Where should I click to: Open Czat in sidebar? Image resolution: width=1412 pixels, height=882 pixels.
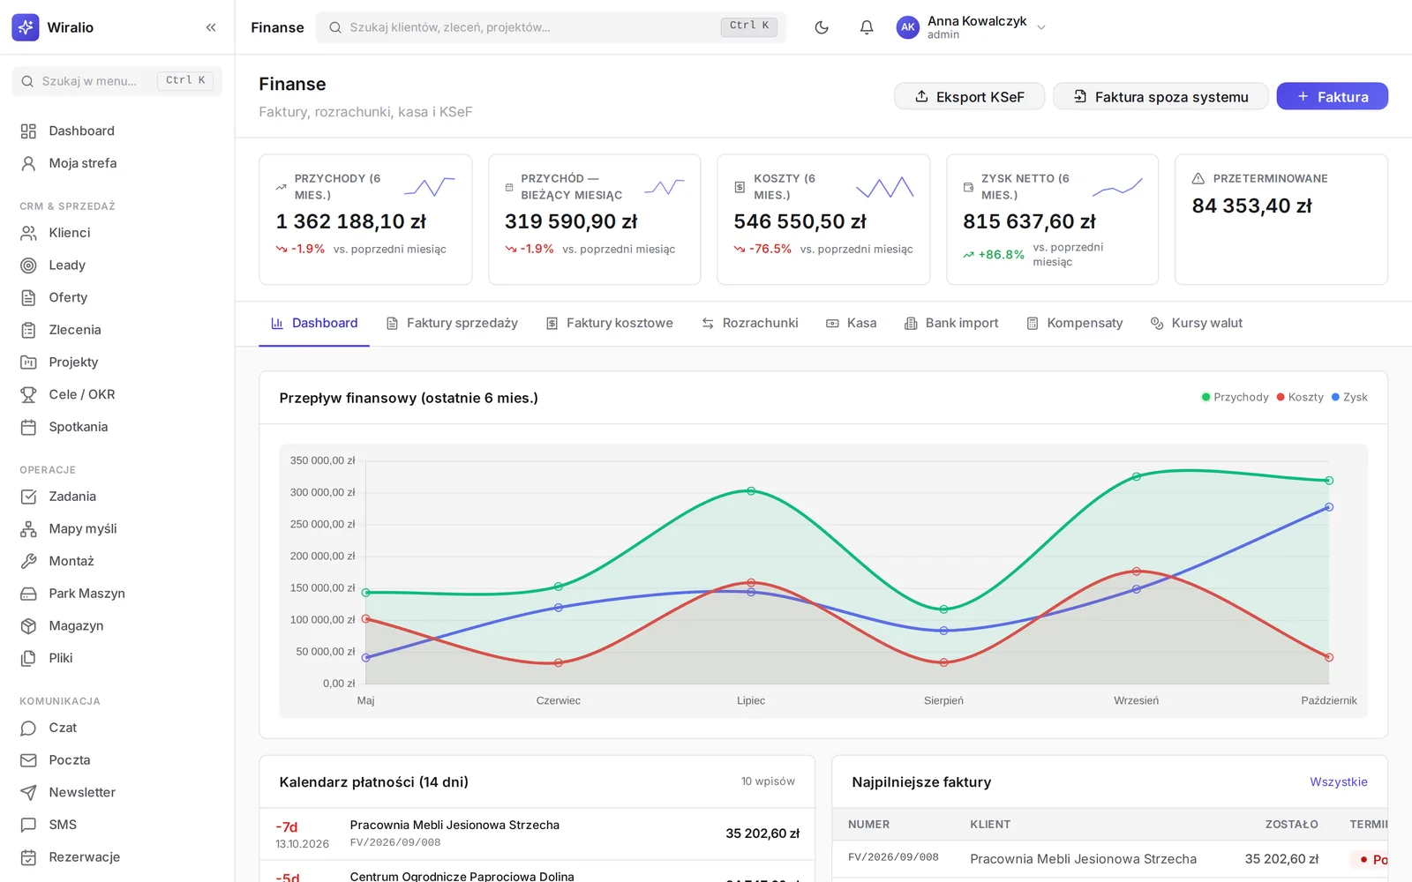(x=117, y=728)
